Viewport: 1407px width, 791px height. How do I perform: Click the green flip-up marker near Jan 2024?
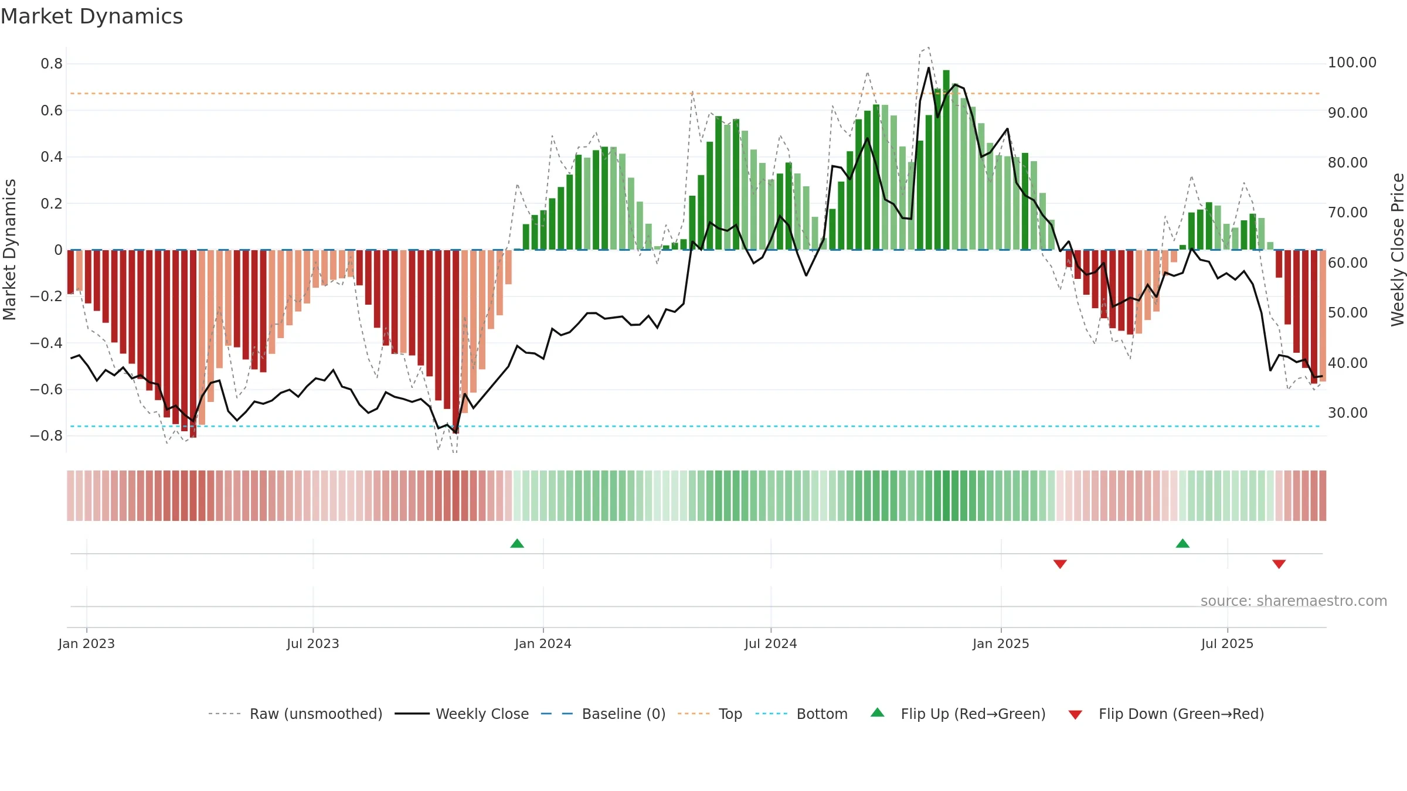tap(517, 544)
